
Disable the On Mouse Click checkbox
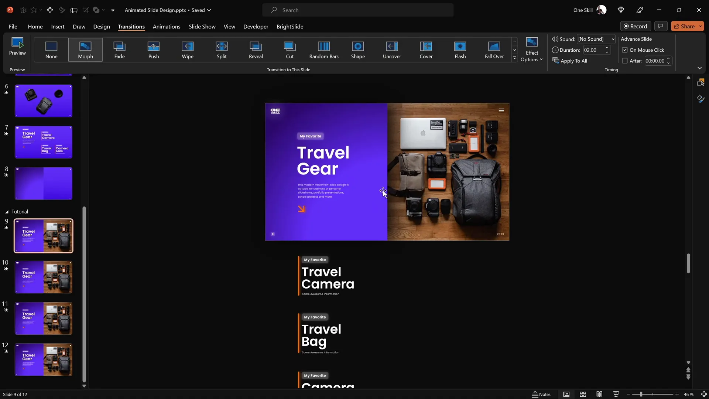pos(625,50)
